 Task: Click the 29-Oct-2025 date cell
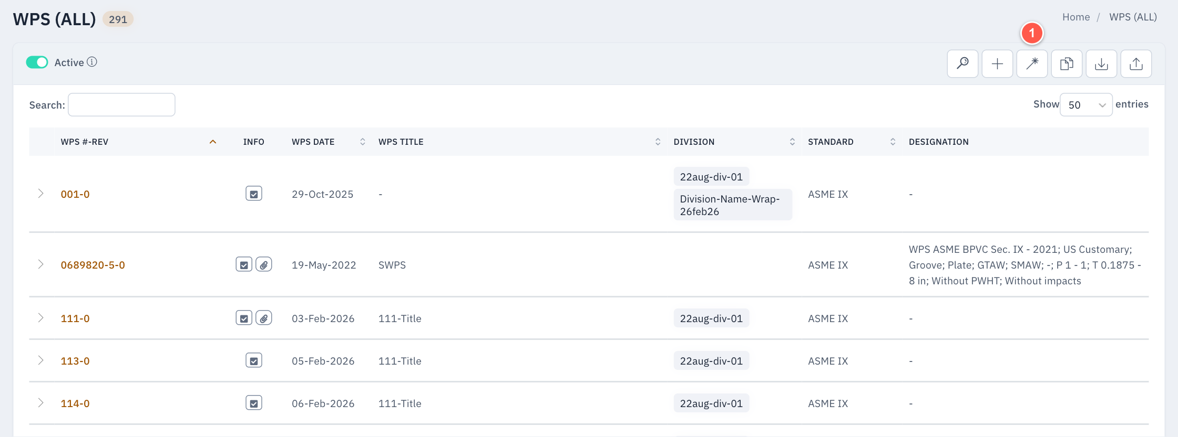pos(322,194)
